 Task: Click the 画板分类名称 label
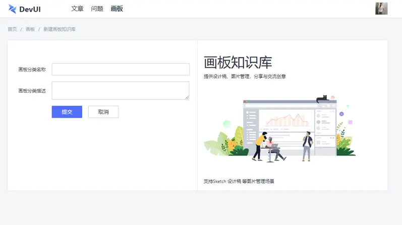pyautogui.click(x=32, y=70)
